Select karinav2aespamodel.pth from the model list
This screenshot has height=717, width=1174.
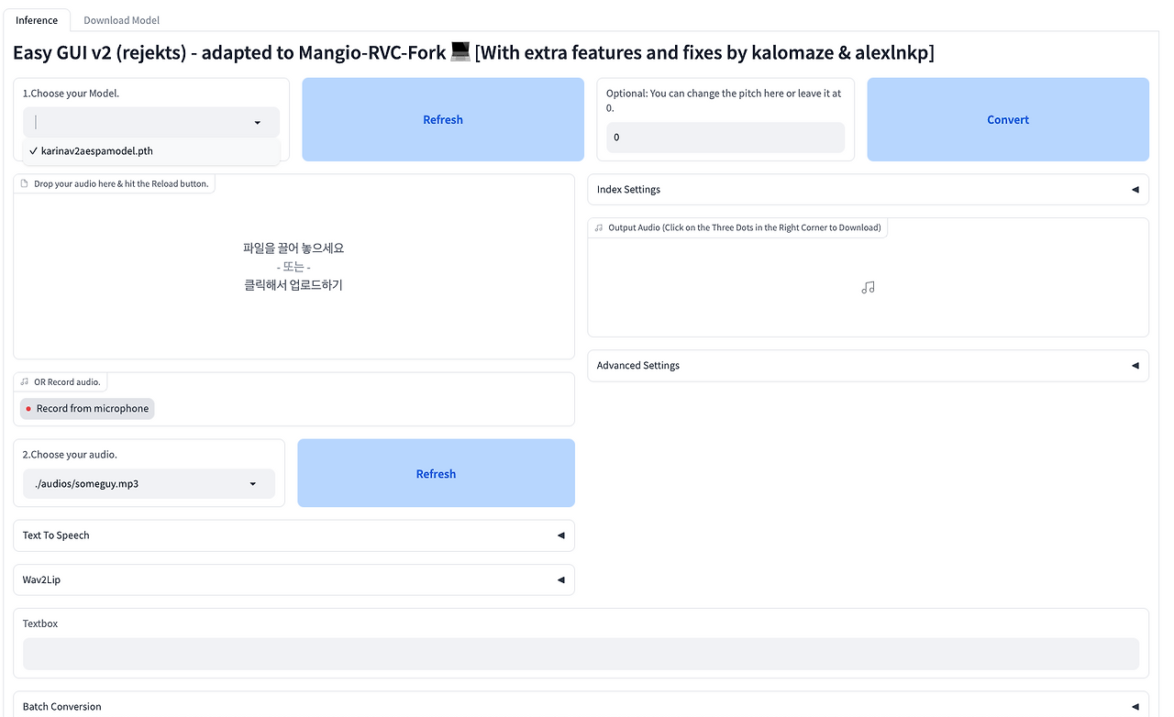pos(151,151)
